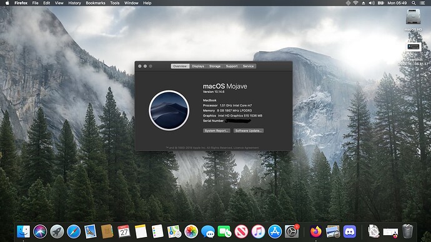The width and height of the screenshot is (431, 242).
Task: Open Trash in Dock
Action: point(408,231)
